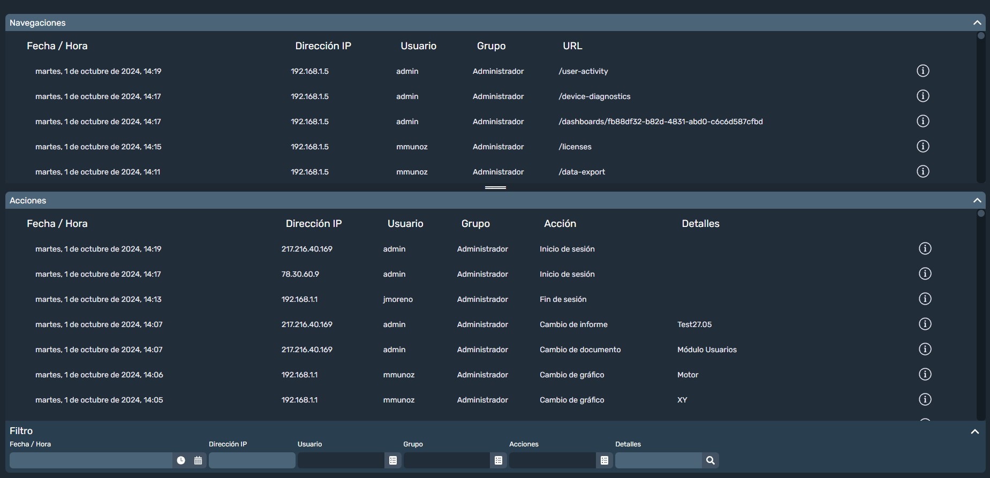Select the jmoreno user cell
Screen dimensions: 990x478
coord(398,299)
